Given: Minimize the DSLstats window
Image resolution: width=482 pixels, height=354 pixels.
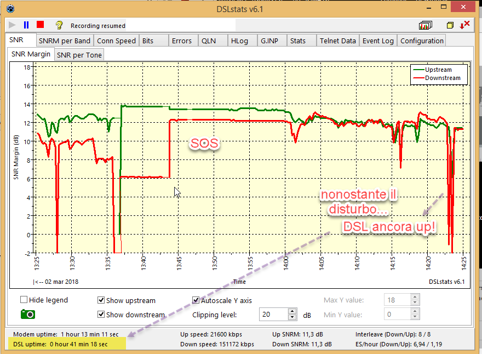Looking at the screenshot, I should [429, 8].
